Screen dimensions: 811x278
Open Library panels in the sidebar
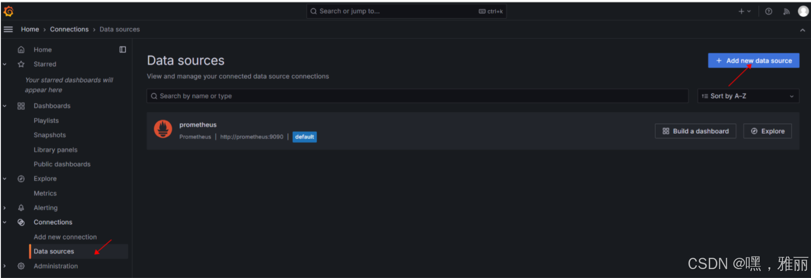pyautogui.click(x=56, y=150)
